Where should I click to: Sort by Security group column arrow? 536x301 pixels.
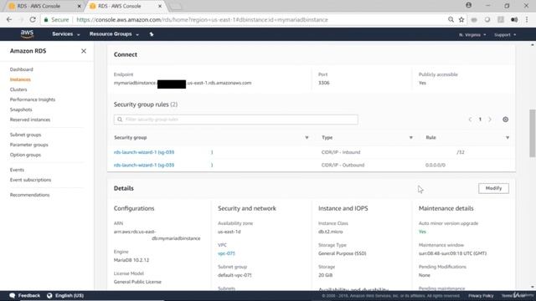[307, 137]
